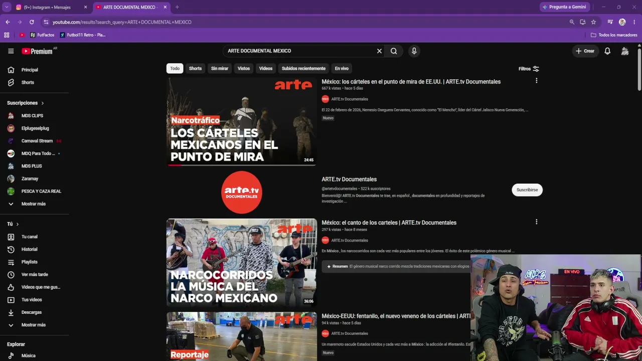Open the account avatar menu
The height and width of the screenshot is (361, 642).
click(625, 51)
